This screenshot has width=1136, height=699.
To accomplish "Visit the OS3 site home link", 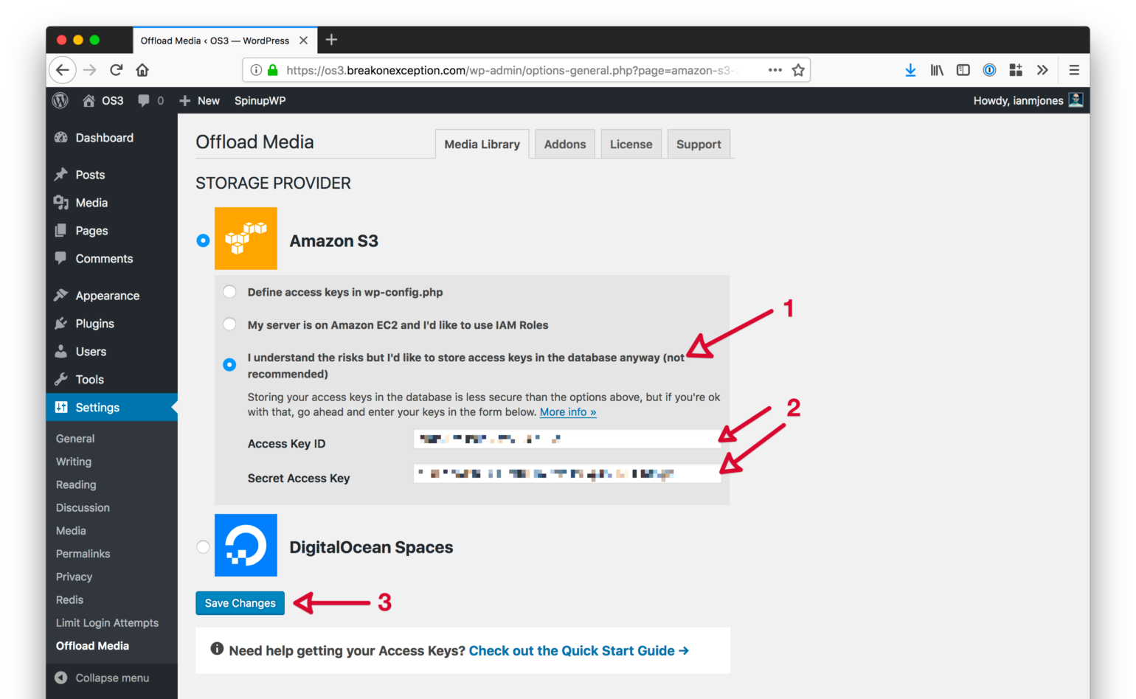I will (103, 100).
